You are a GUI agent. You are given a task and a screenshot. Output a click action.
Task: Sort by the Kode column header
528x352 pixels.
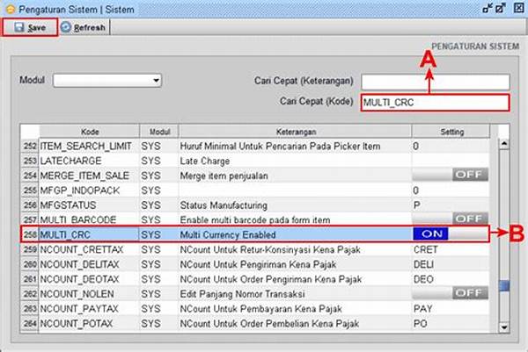[89, 130]
